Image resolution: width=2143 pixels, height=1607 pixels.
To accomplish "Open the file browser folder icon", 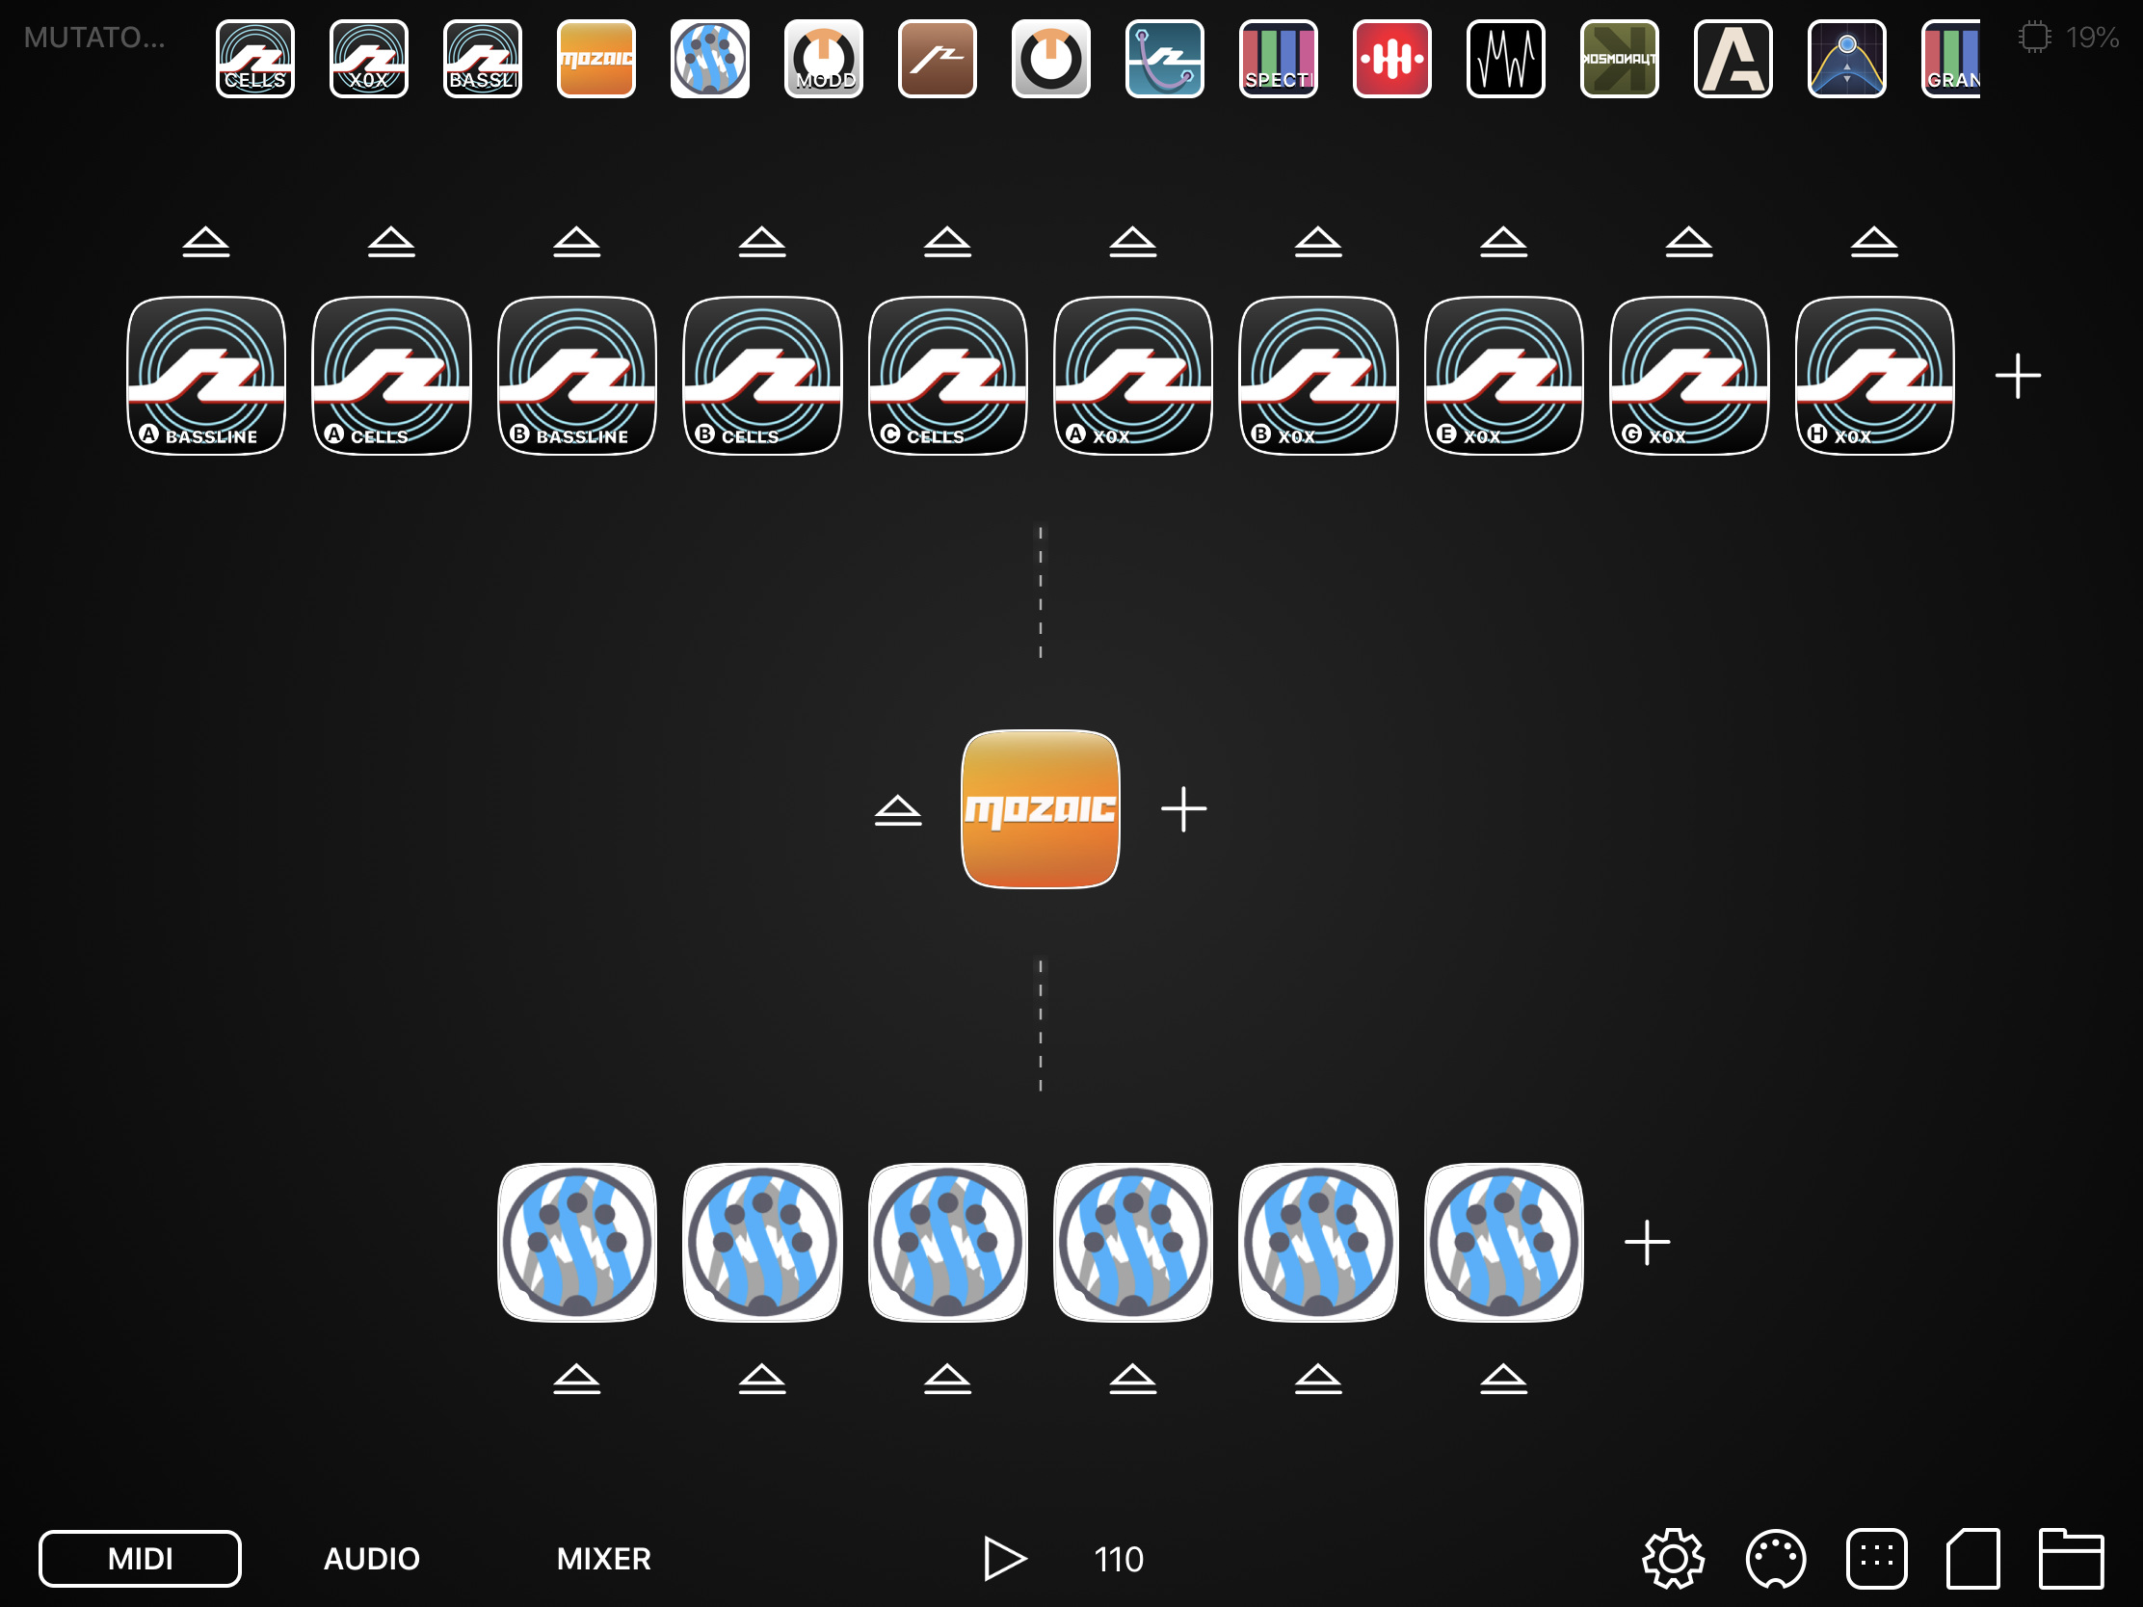I will [x=2072, y=1559].
